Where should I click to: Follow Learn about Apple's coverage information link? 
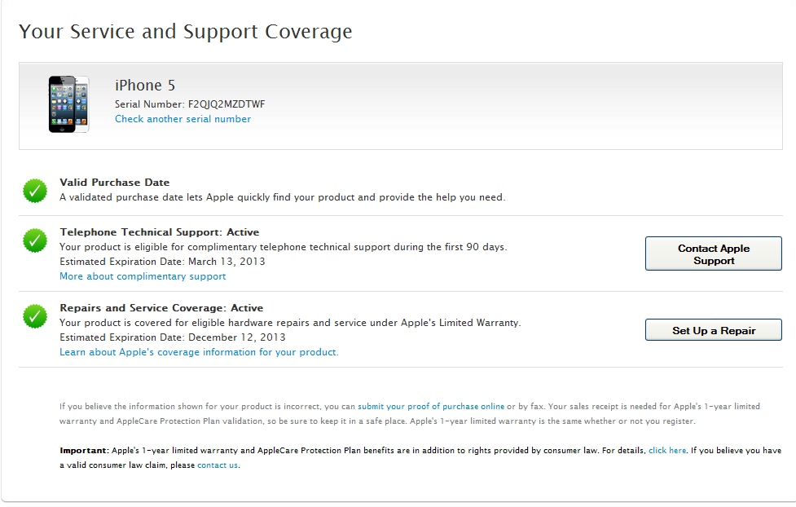[199, 352]
